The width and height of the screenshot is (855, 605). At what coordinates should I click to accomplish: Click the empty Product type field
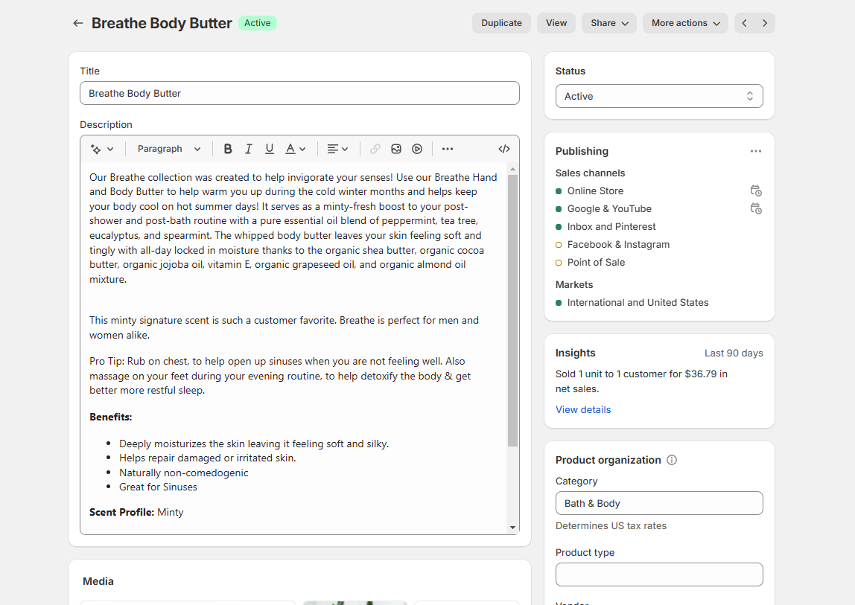659,574
